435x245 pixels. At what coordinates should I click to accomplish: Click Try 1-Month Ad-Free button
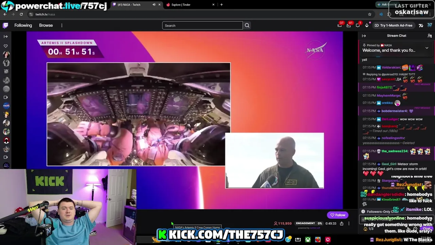pyautogui.click(x=394, y=25)
